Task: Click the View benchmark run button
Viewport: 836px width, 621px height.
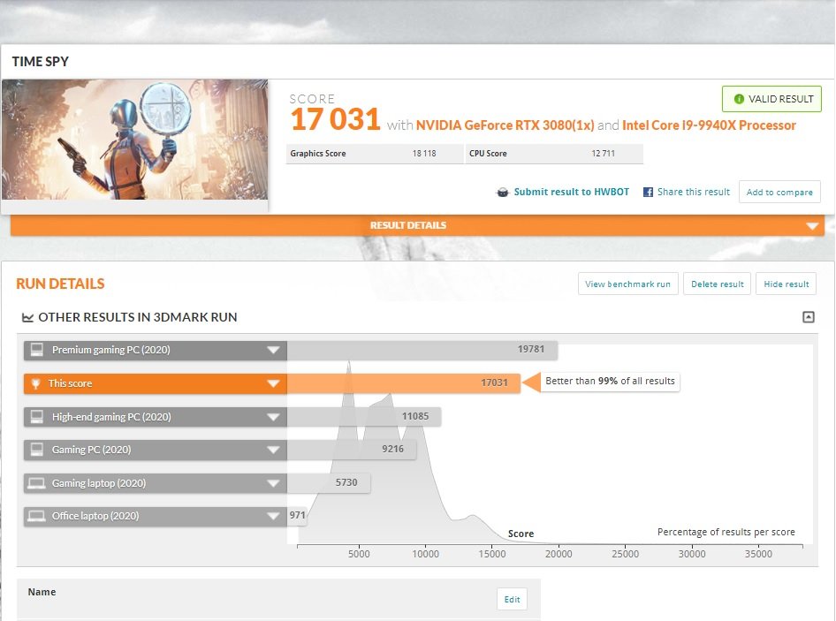Action: point(627,284)
